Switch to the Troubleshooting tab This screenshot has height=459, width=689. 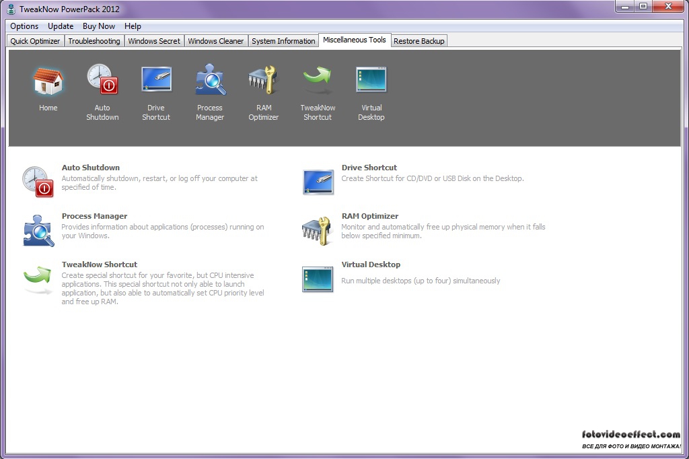[x=94, y=41]
